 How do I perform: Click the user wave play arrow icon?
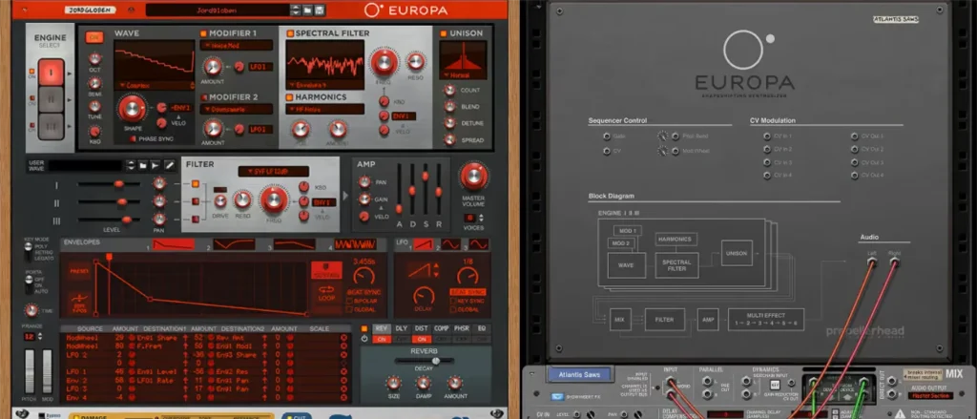click(156, 165)
